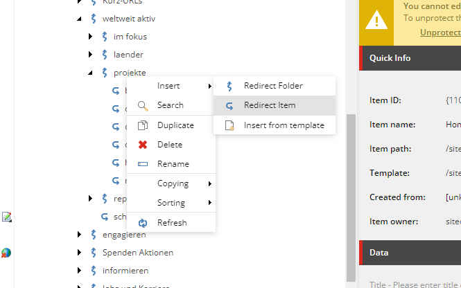Collapse the projekte tree node

click(x=90, y=73)
